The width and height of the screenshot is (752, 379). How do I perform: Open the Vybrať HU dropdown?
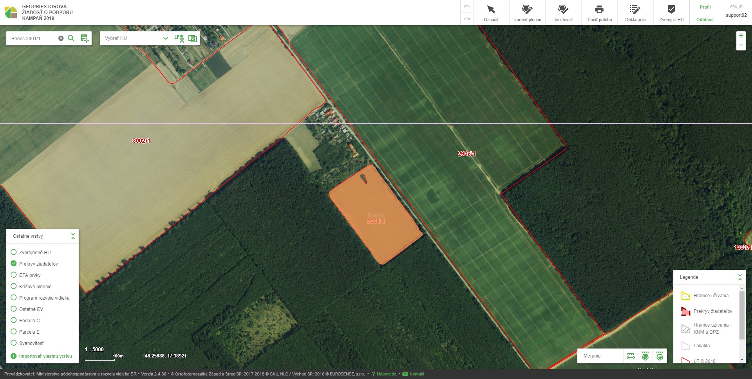pos(136,38)
